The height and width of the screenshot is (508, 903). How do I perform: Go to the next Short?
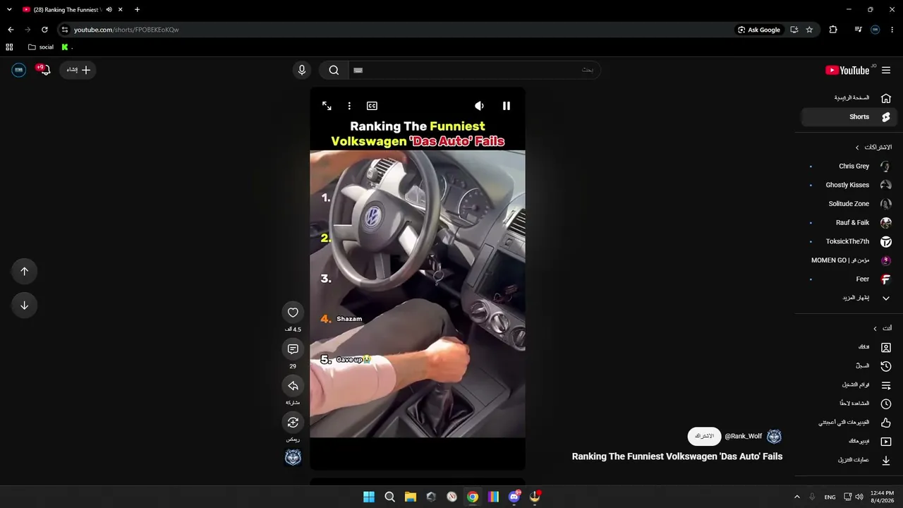click(24, 306)
